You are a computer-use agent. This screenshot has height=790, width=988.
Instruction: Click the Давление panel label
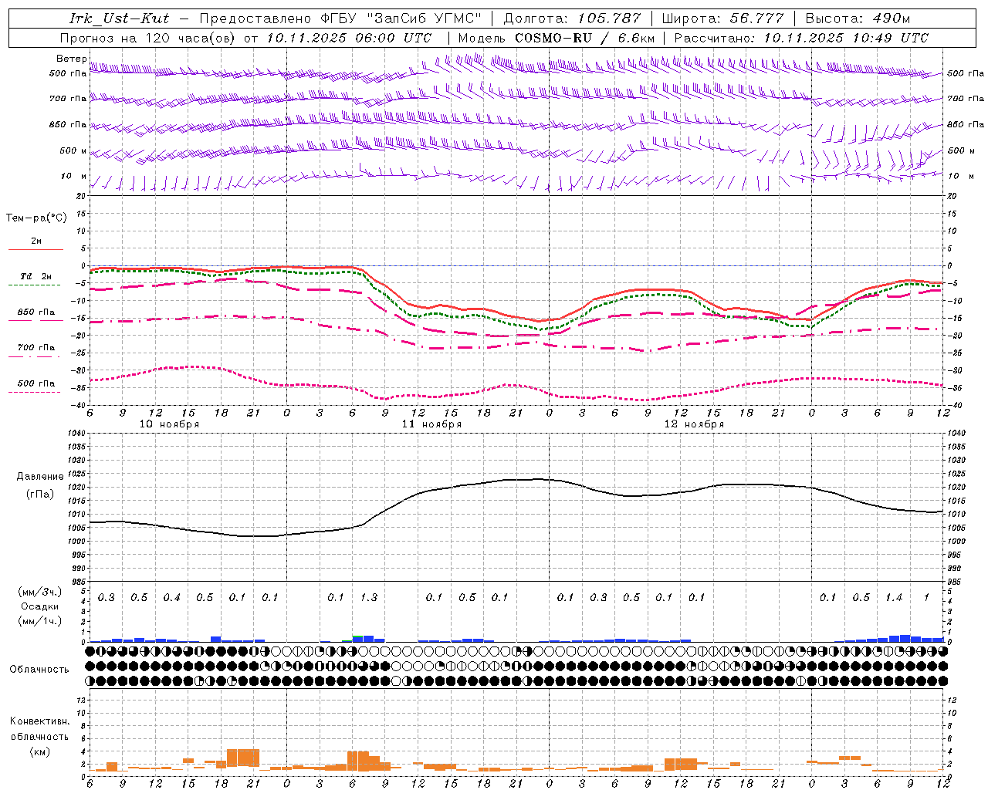coord(40,477)
